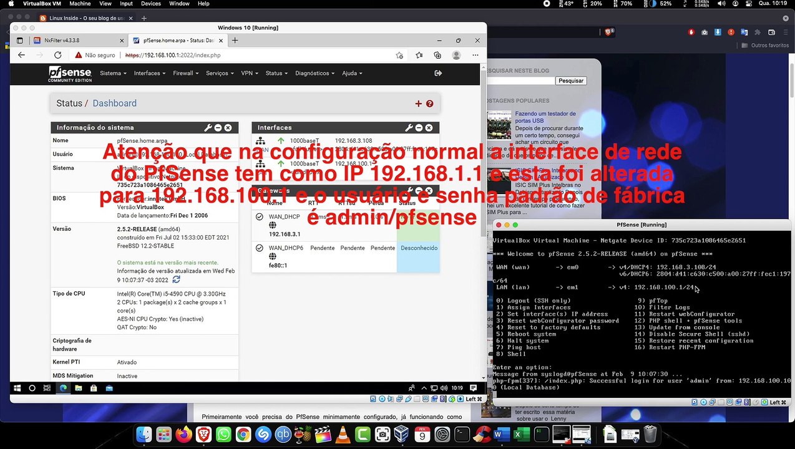Open the Brave extensions puzzle icon
This screenshot has height=449, width=795.
[x=758, y=32]
